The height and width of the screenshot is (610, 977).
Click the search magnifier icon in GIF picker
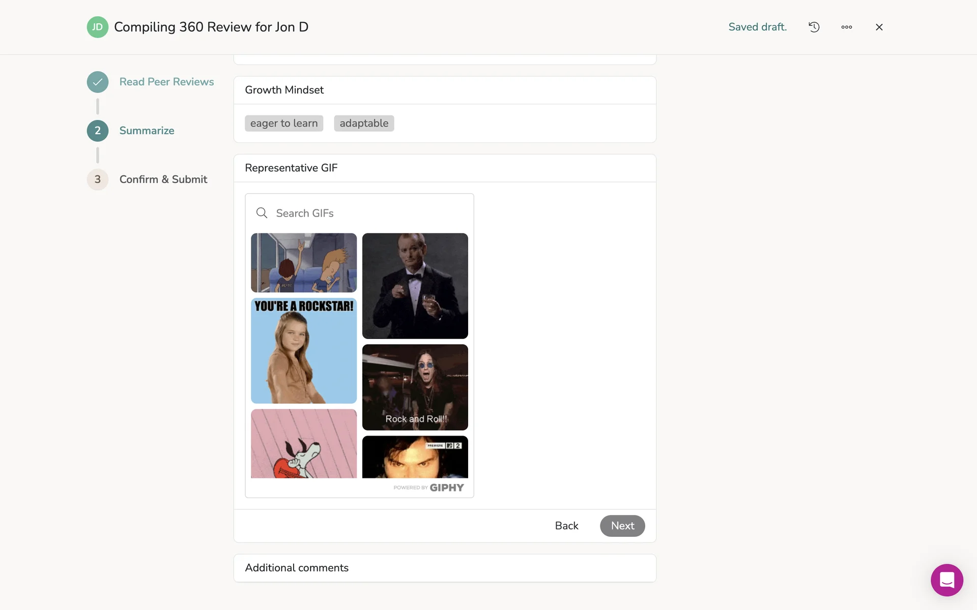262,213
